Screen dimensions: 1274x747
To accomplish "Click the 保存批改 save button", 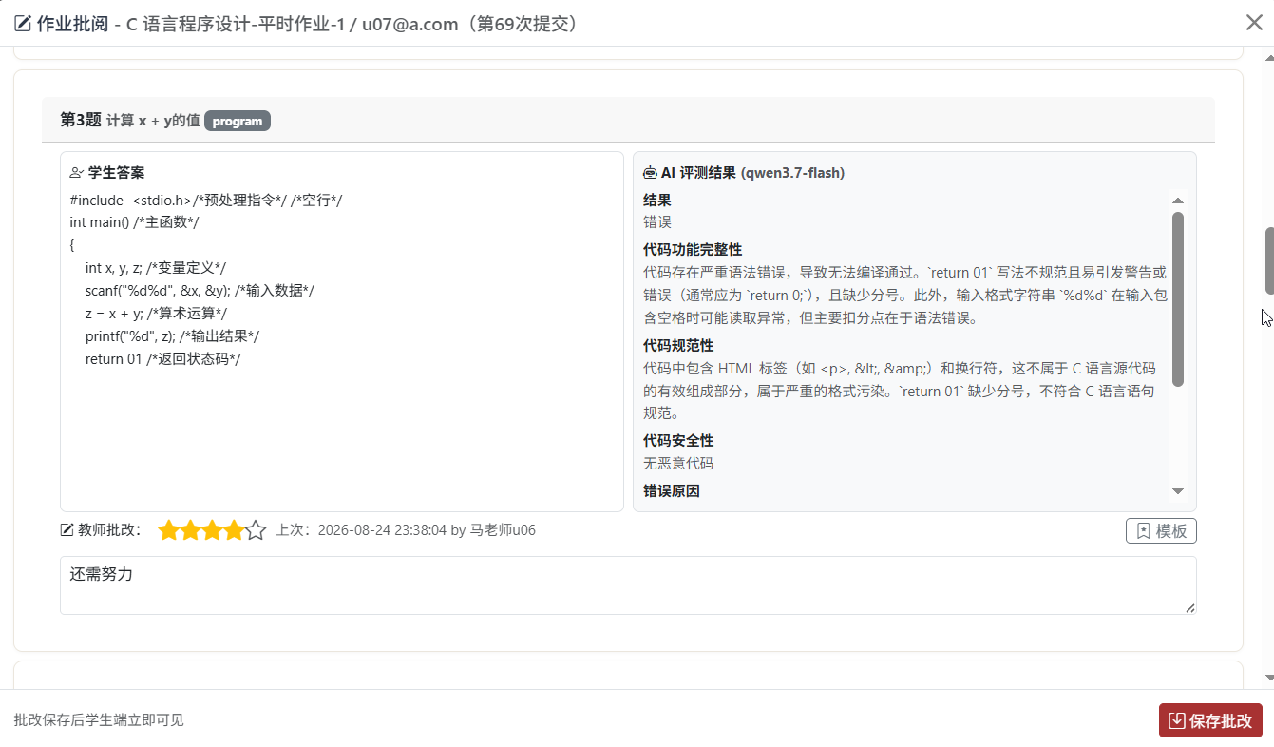I will point(1210,720).
